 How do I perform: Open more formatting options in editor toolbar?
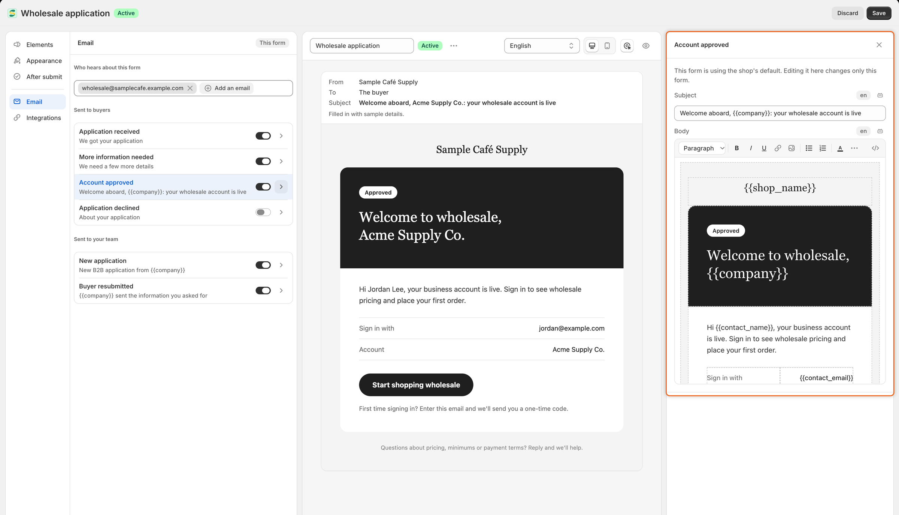pos(854,148)
